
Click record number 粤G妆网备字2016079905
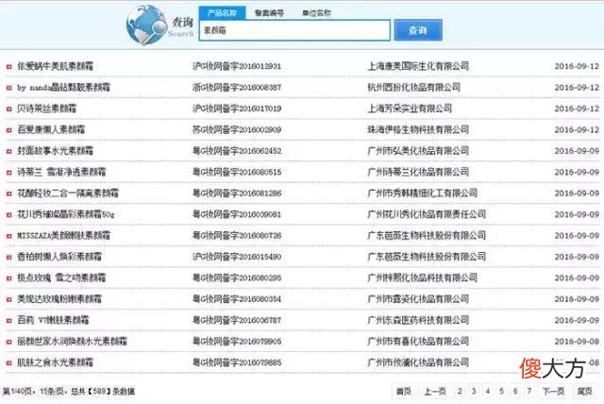coord(237,342)
